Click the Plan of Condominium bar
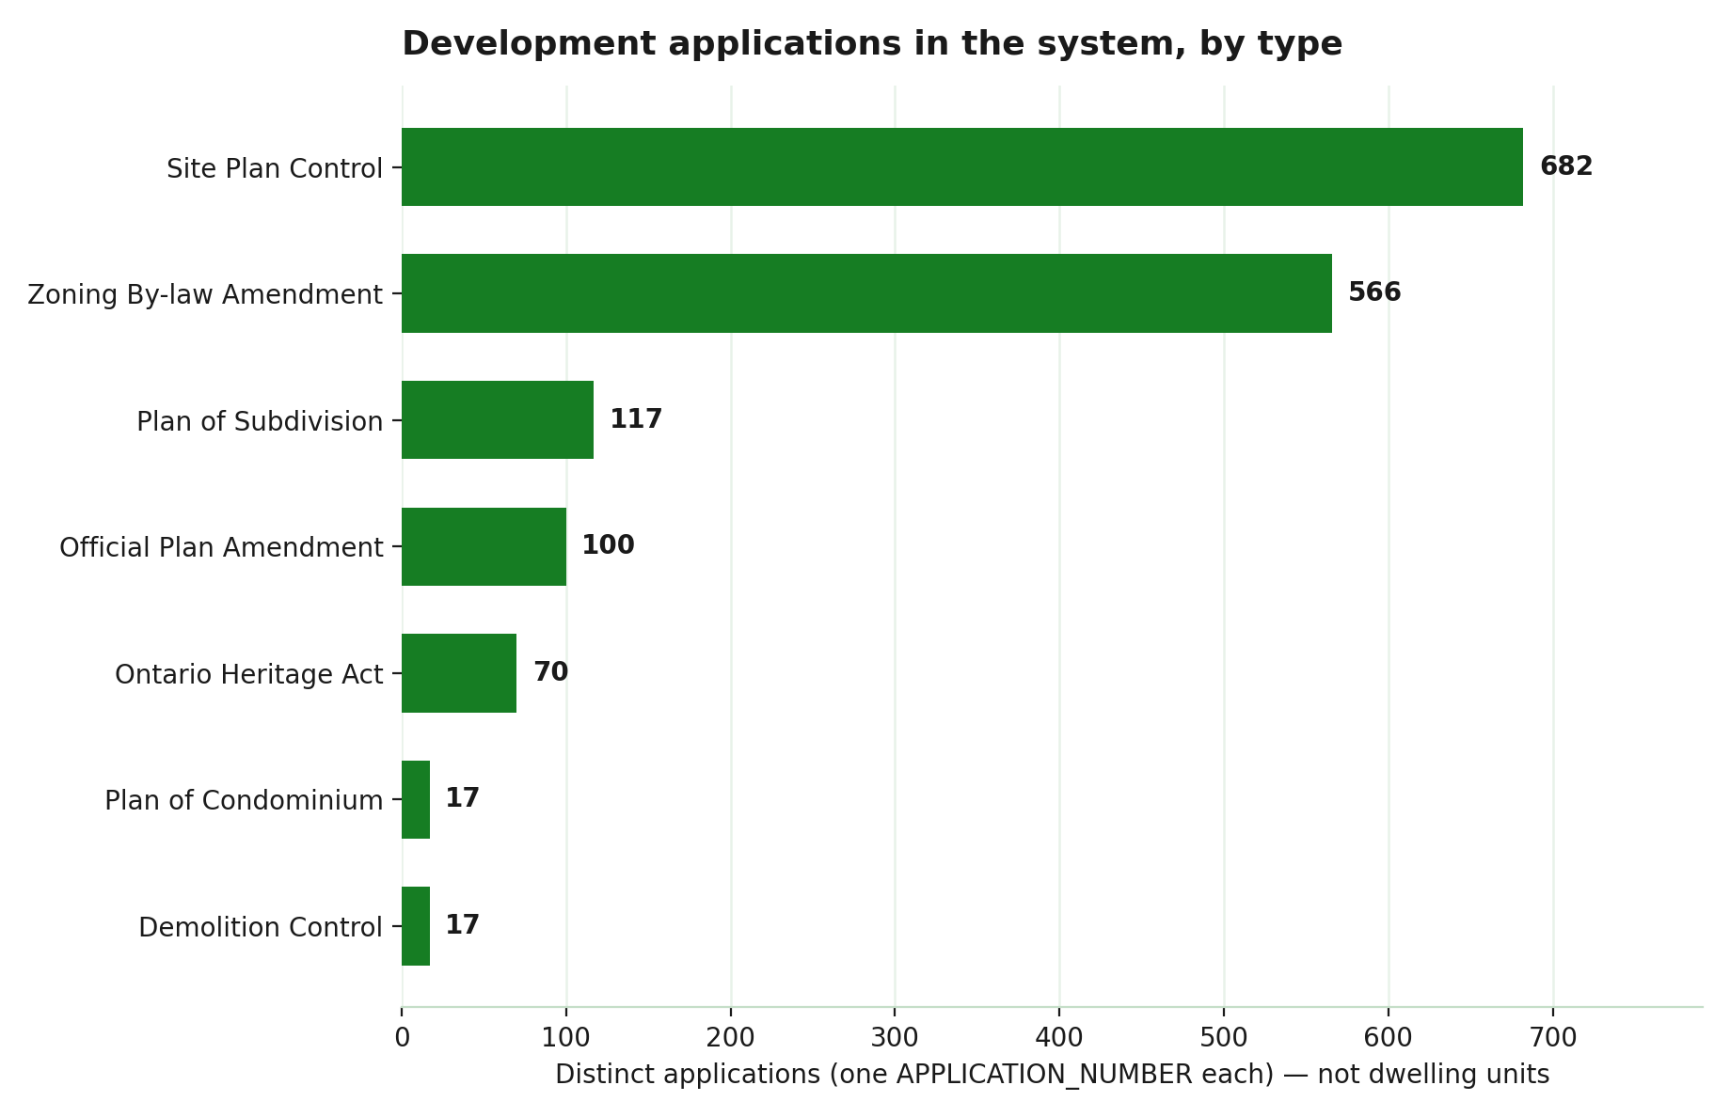The height and width of the screenshot is (1117, 1730). (416, 799)
